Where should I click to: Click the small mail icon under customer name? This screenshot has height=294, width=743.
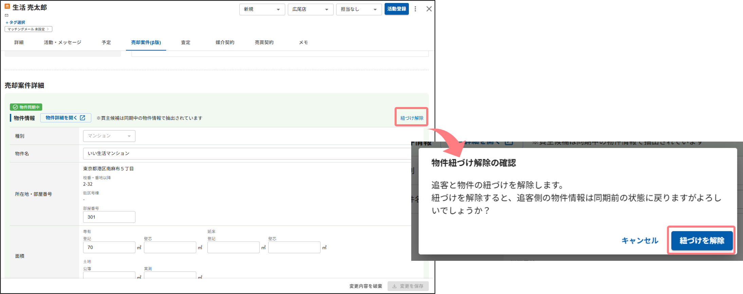6,15
